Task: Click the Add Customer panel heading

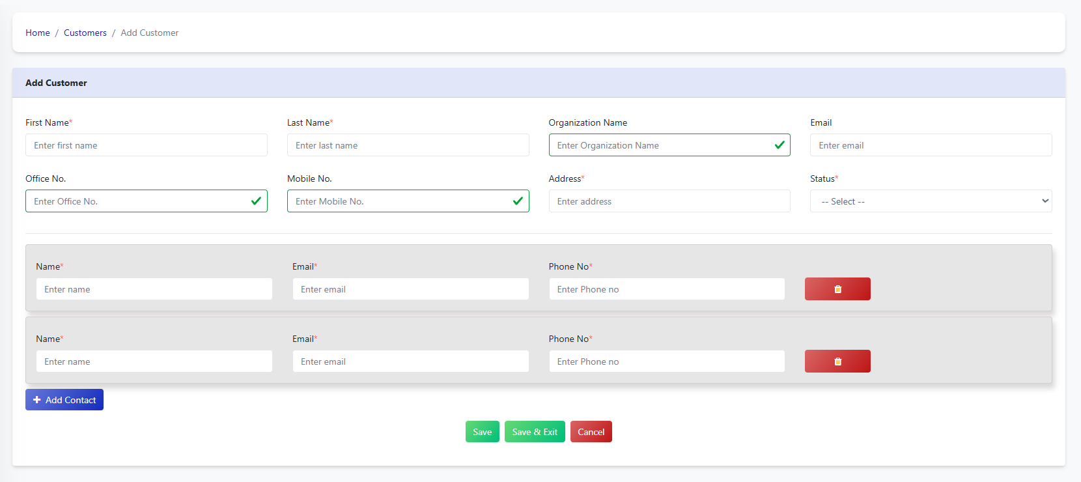Action: point(56,83)
